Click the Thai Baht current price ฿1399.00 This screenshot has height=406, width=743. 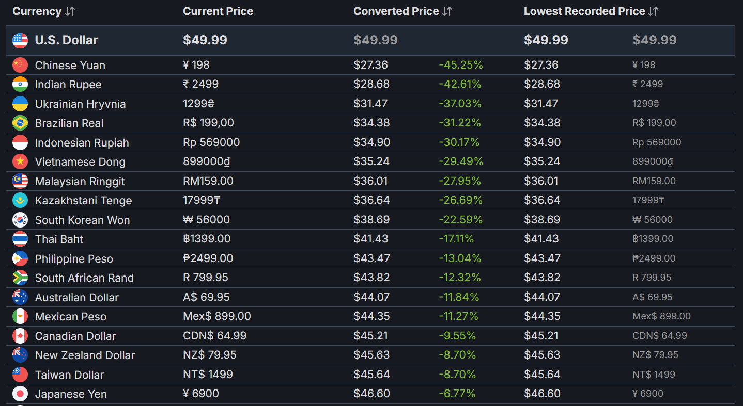pyautogui.click(x=207, y=239)
